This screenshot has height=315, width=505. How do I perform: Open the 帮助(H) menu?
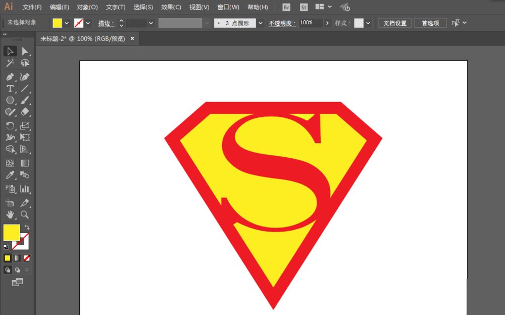258,7
